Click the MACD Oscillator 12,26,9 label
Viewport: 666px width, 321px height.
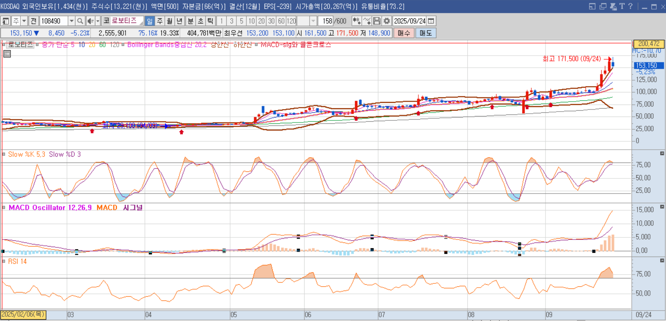50,207
